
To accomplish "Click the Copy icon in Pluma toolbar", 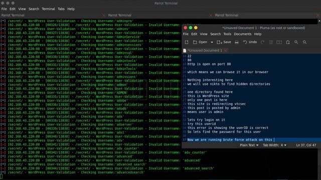I will [x=279, y=42].
